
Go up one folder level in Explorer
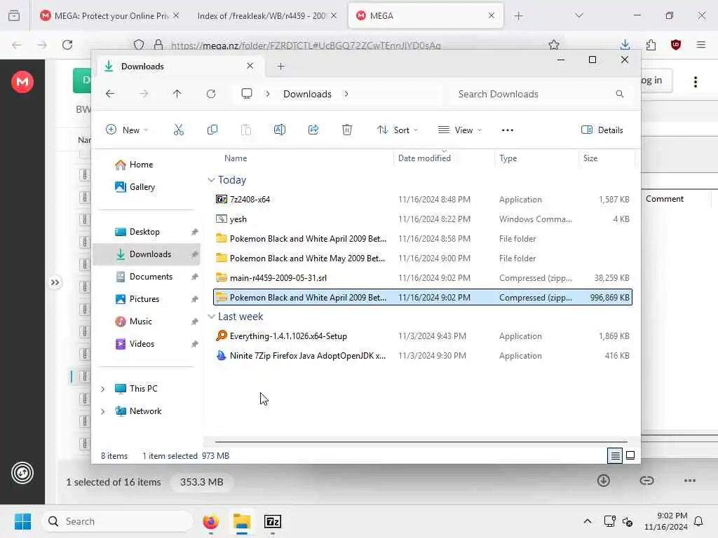point(177,94)
